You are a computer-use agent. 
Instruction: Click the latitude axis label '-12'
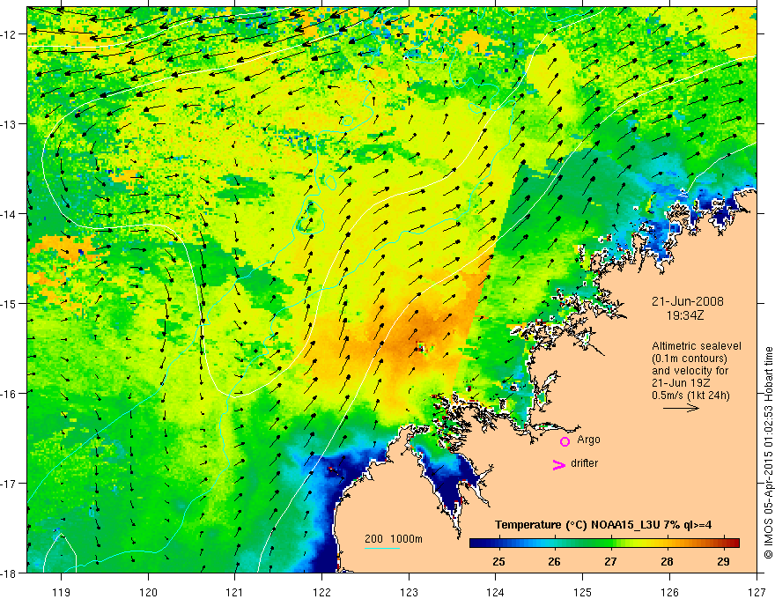[10, 34]
